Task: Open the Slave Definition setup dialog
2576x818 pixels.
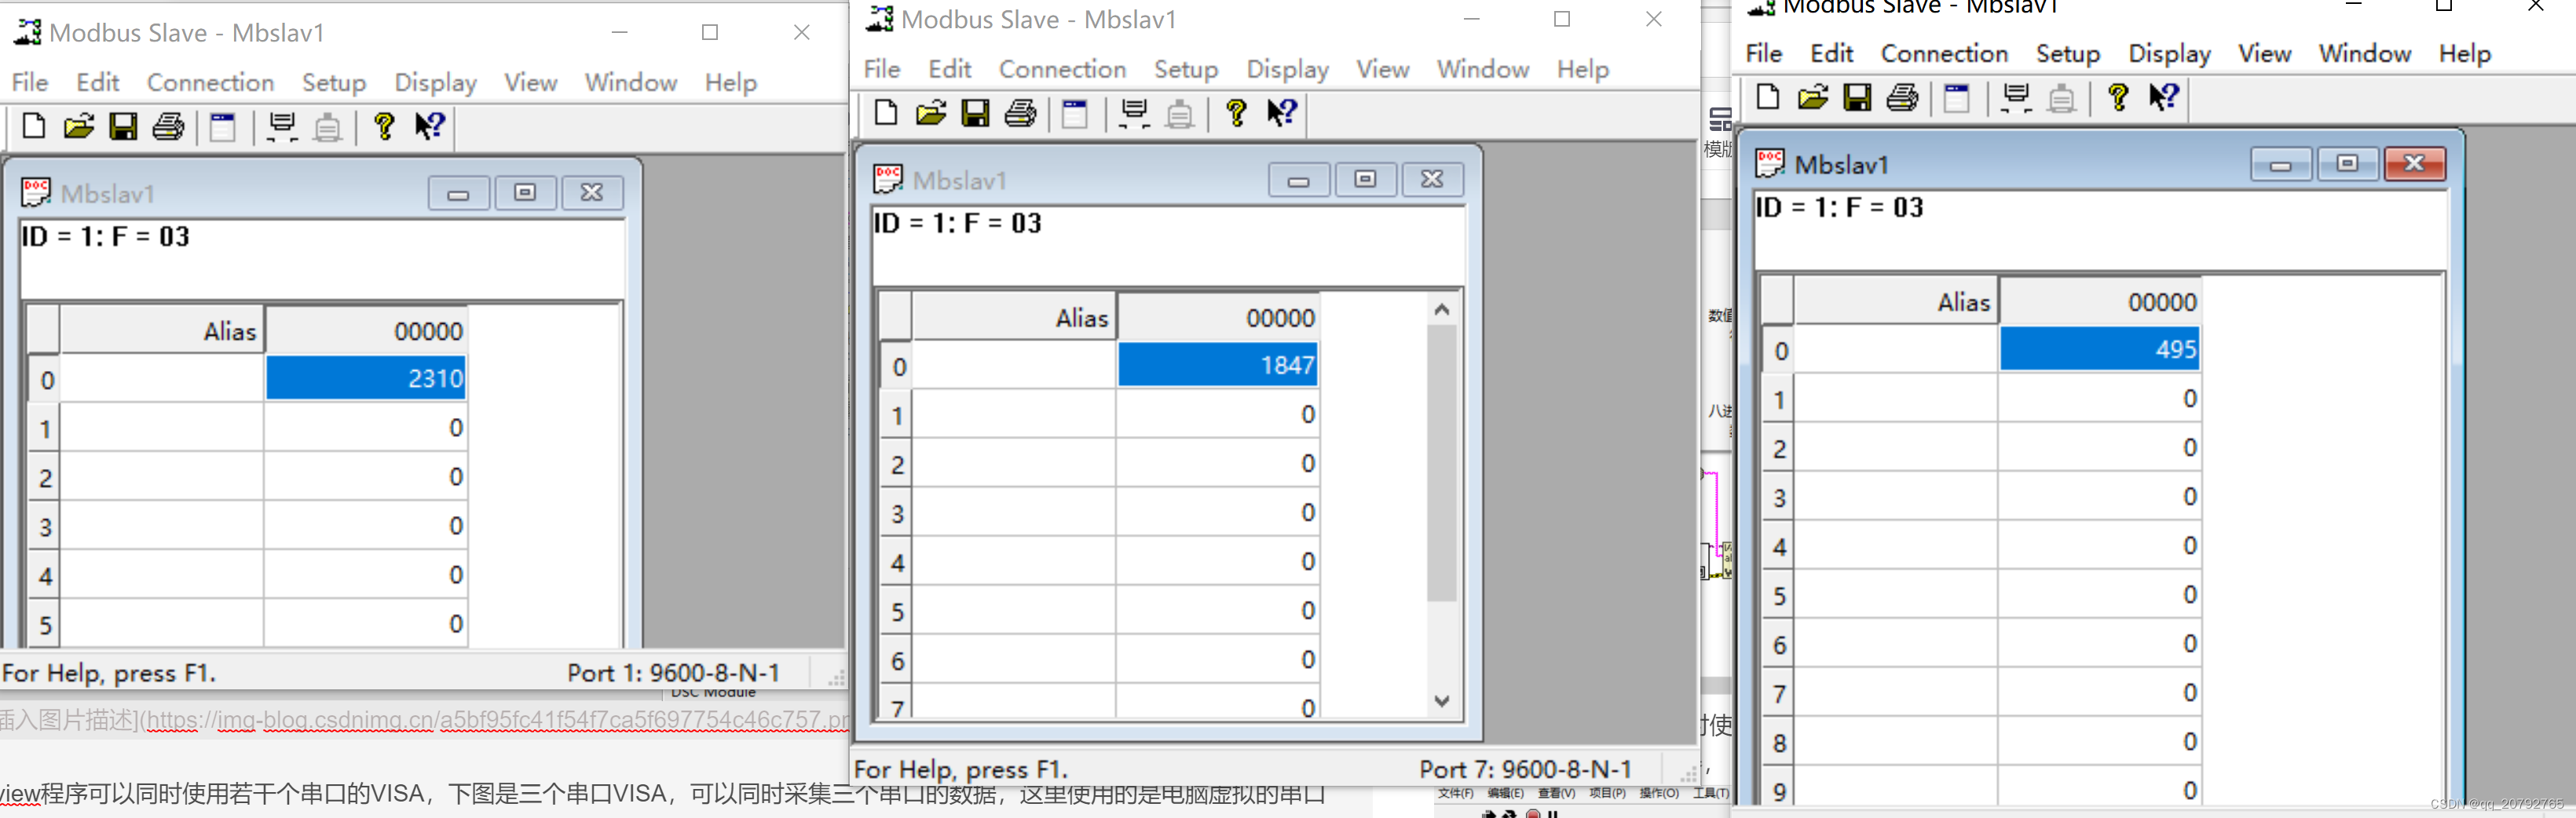Action: click(x=222, y=128)
